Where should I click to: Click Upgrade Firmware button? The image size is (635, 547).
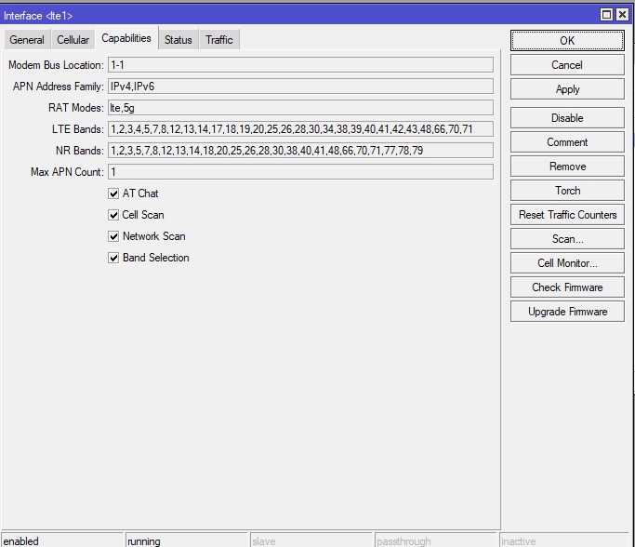pos(567,312)
